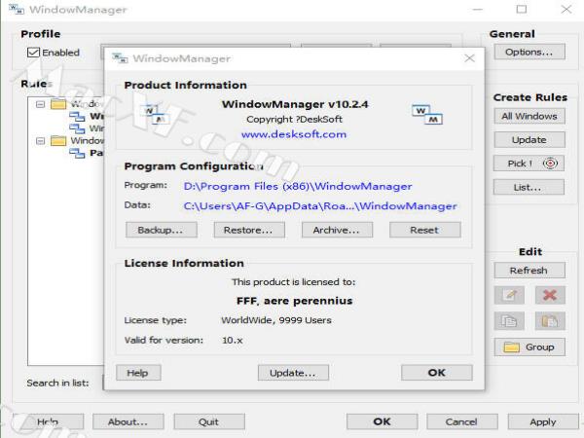Close the about dialog with X
584x438 pixels.
[470, 58]
